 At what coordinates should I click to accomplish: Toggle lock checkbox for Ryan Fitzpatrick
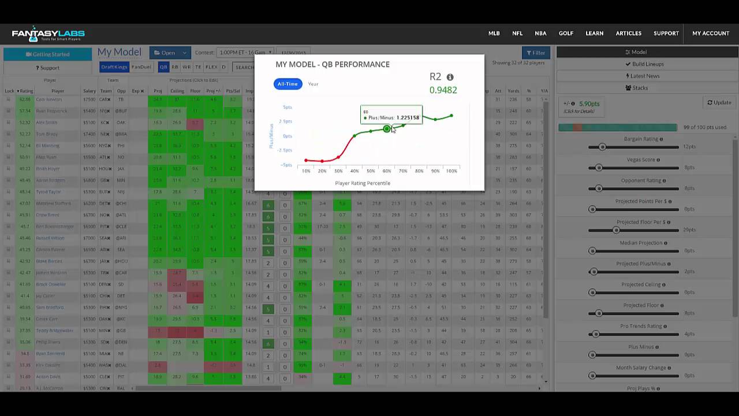tap(8, 111)
